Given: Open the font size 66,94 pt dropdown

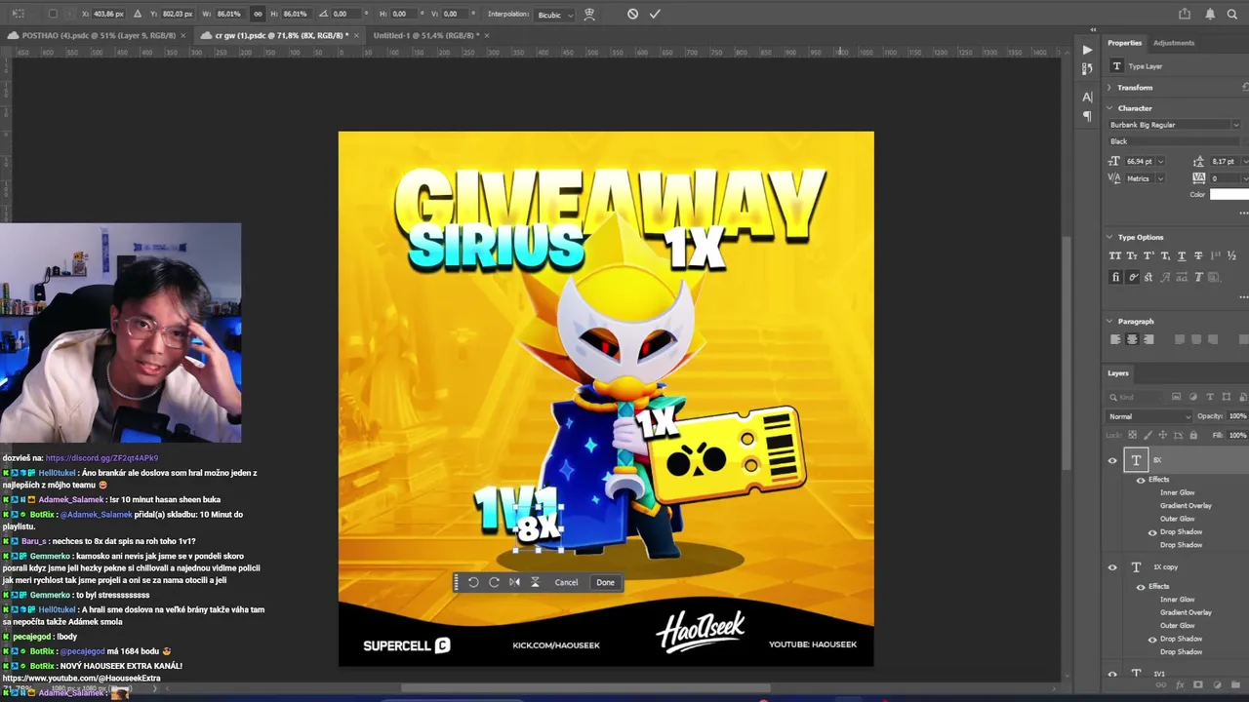Looking at the screenshot, I should click(1161, 161).
